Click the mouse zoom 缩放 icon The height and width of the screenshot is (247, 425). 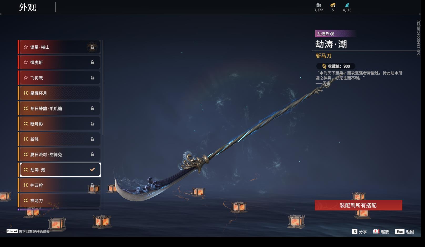(376, 231)
